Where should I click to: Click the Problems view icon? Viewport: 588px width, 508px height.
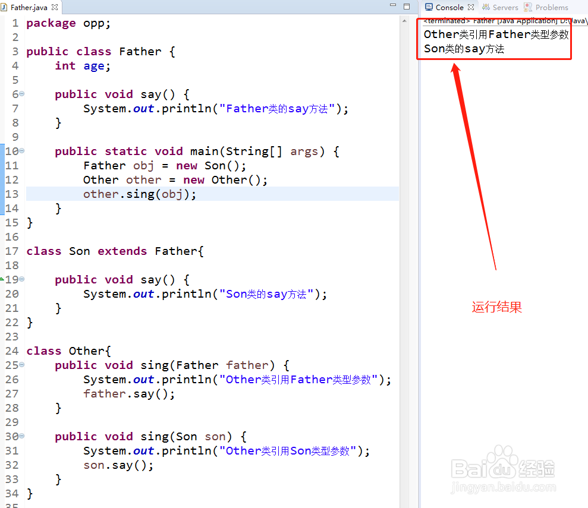[528, 7]
